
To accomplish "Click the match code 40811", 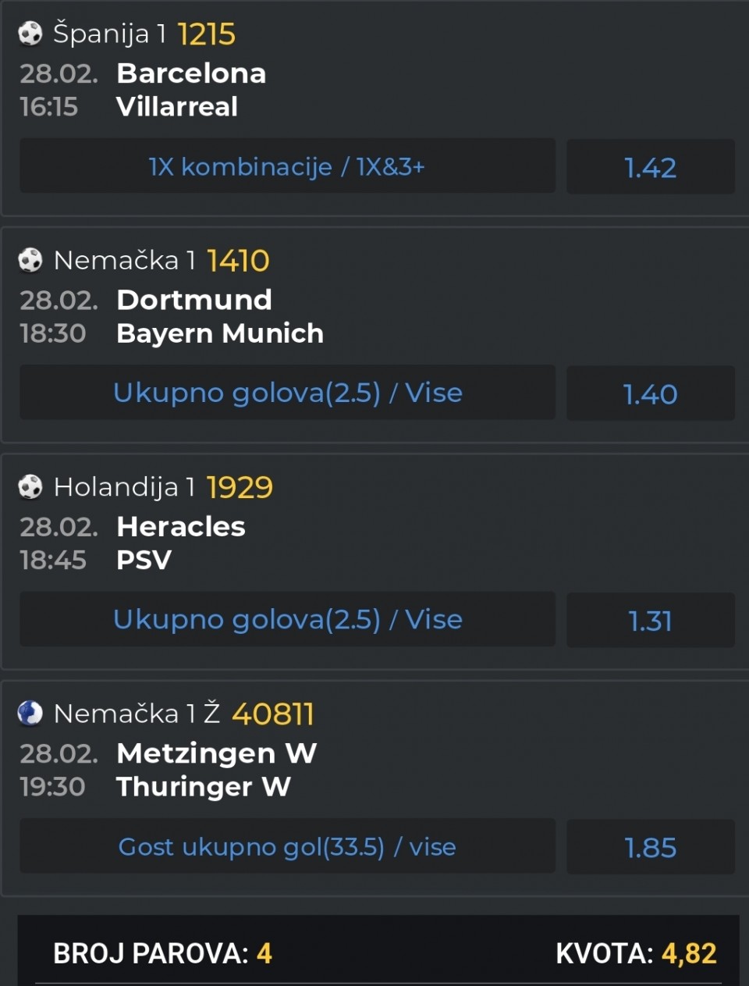I will pyautogui.click(x=272, y=714).
